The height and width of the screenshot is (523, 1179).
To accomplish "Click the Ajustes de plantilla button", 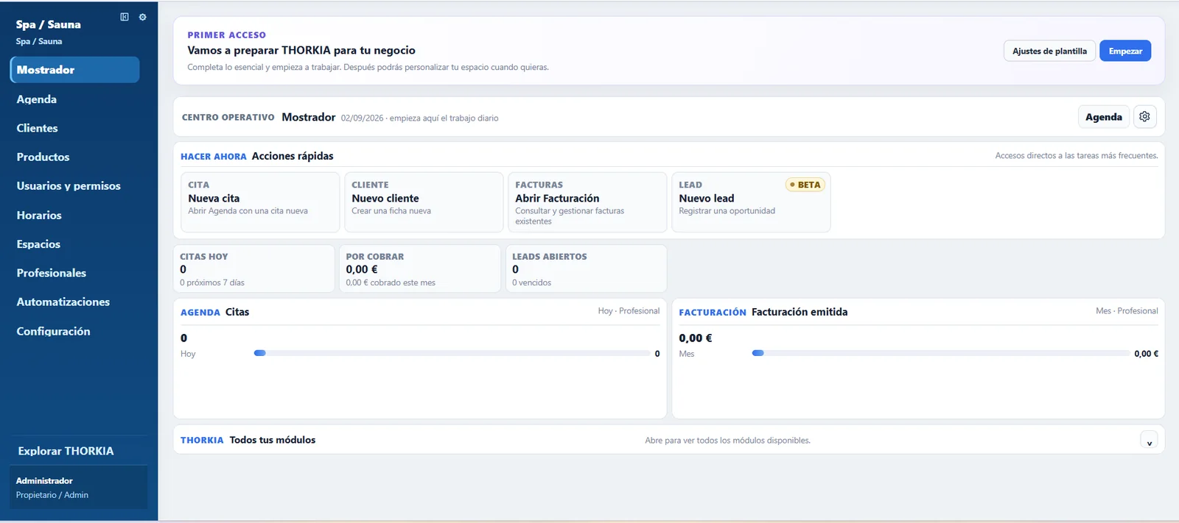I will 1049,51.
